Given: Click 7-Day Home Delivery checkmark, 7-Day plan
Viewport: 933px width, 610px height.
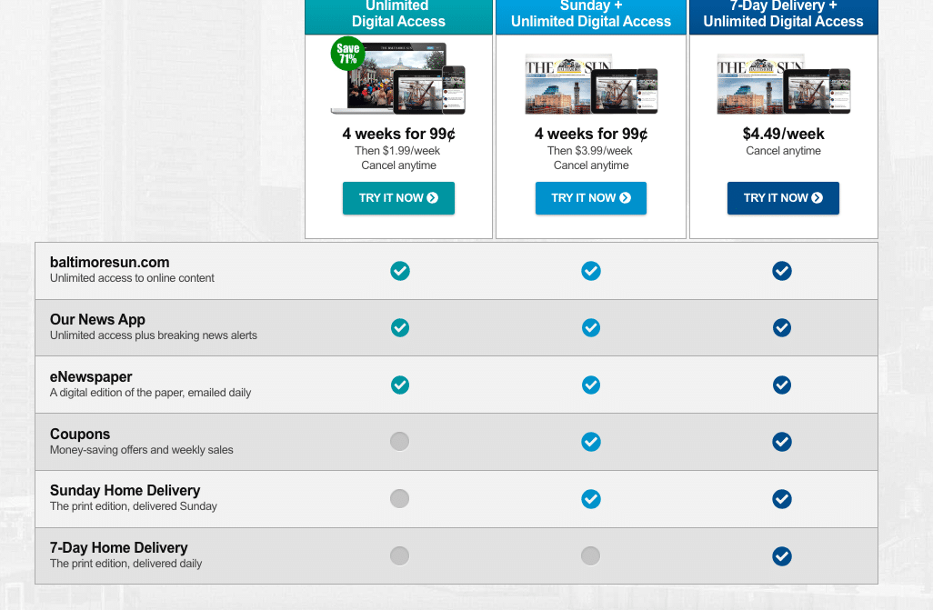Looking at the screenshot, I should (782, 556).
